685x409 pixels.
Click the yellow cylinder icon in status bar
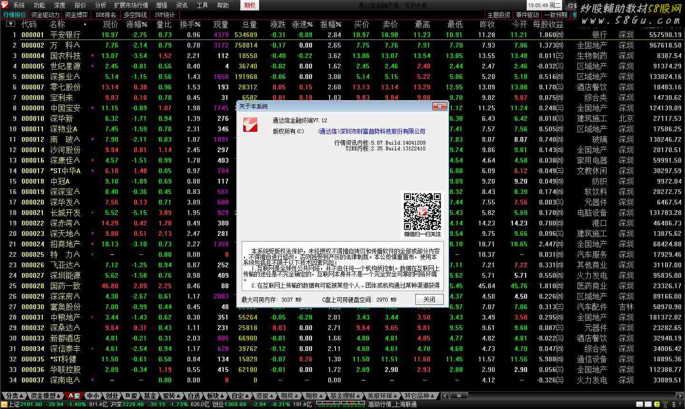(x=657, y=404)
